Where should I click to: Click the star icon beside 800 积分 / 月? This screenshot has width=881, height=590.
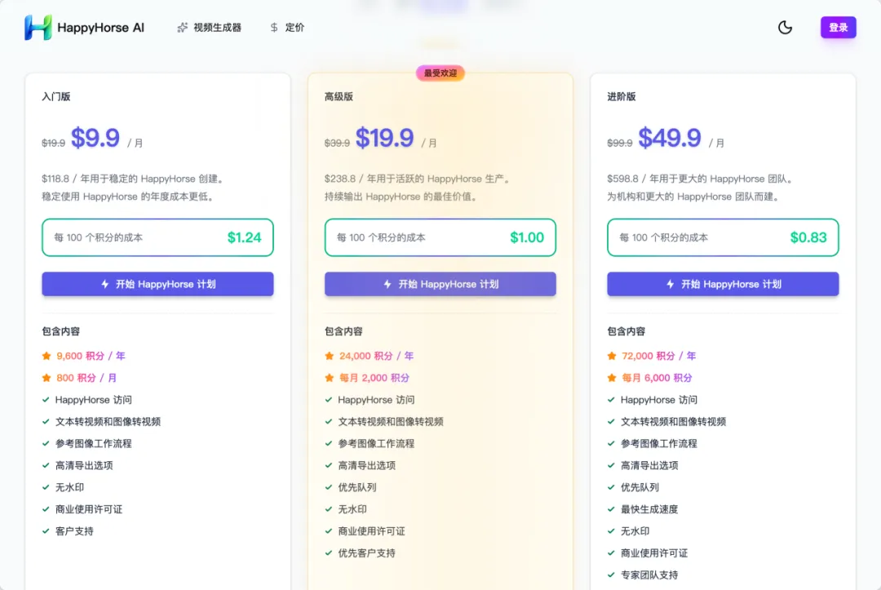[46, 378]
